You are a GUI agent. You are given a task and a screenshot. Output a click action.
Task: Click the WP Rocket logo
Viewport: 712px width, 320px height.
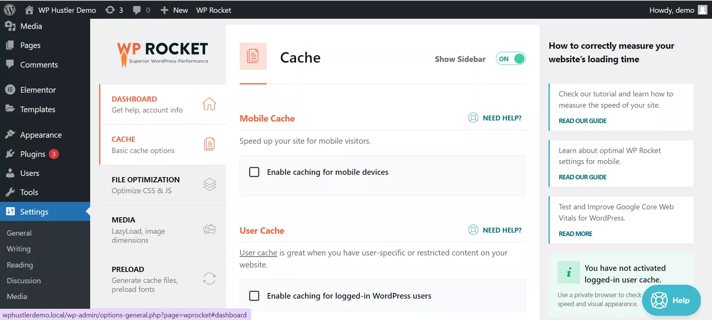pyautogui.click(x=162, y=54)
